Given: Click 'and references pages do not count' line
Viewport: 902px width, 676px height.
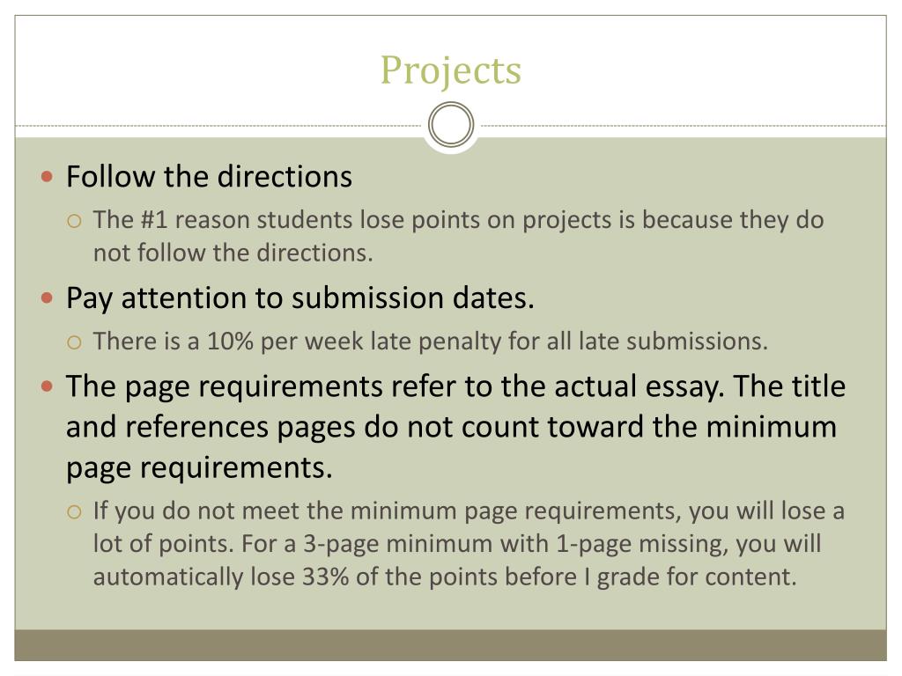Looking at the screenshot, I should 451,428.
